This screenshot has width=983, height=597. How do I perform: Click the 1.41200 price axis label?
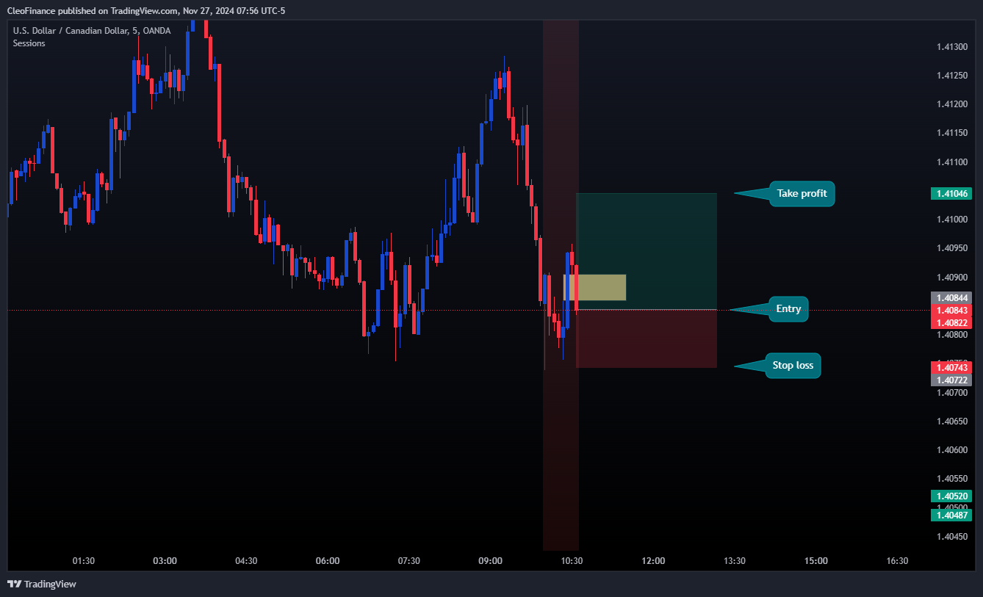pyautogui.click(x=951, y=104)
